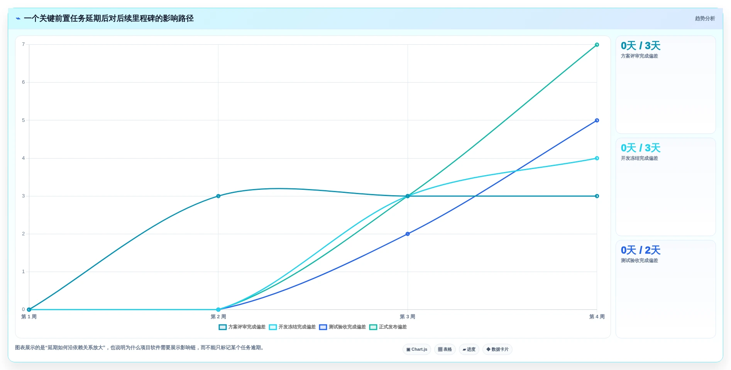
Task: Select 正式发布偏差 point at 第 4 周
Action: tap(597, 45)
